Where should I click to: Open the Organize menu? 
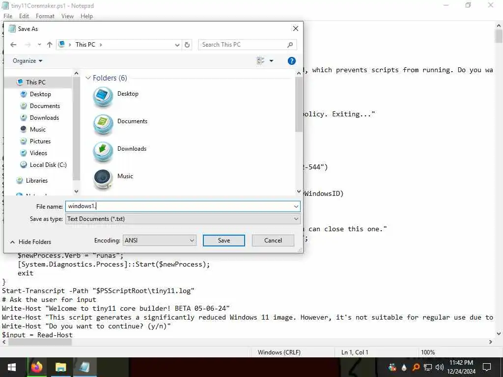coord(28,61)
